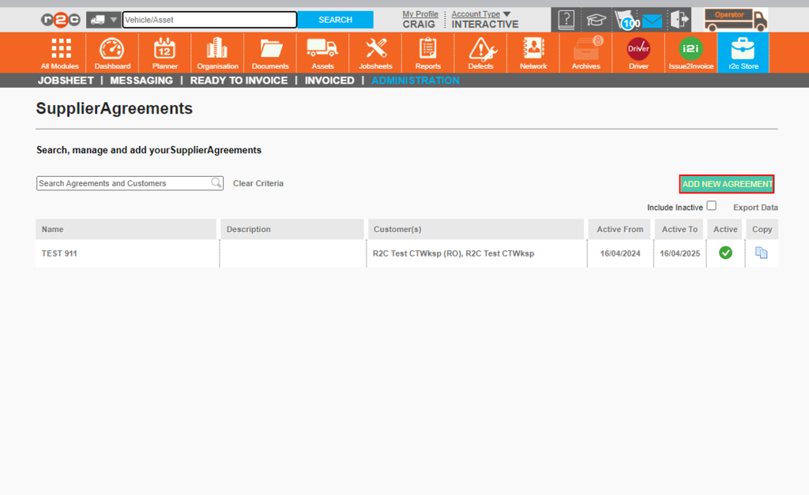This screenshot has width=809, height=495.
Task: Click the Export Data link
Action: 755,208
